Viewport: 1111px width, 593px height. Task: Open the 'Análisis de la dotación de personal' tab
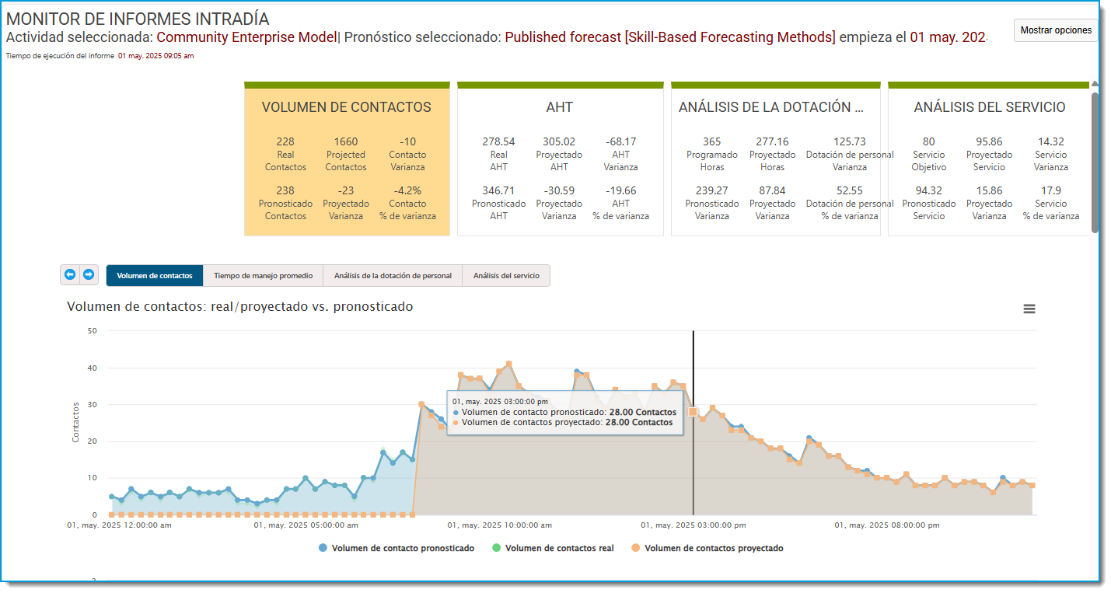[393, 276]
